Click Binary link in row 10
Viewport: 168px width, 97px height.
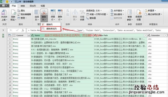click(x=15, y=71)
